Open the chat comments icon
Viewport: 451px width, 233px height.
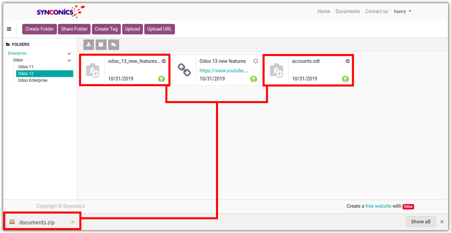tap(113, 45)
